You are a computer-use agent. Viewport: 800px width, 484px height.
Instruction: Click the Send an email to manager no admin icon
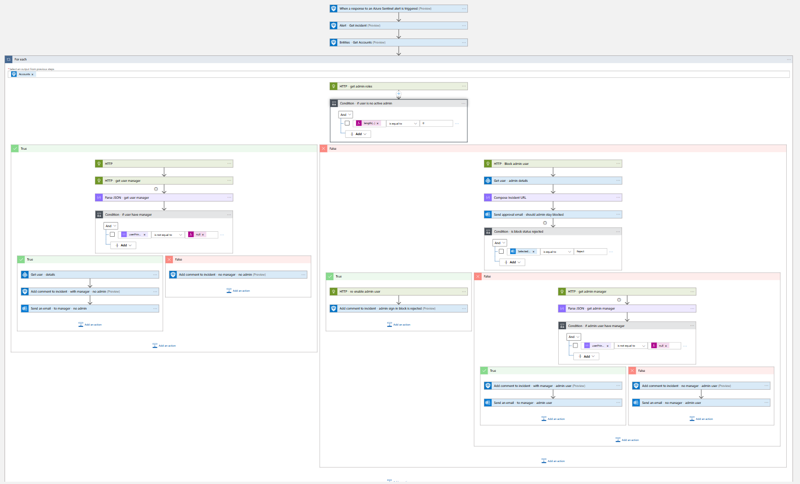[25, 309]
